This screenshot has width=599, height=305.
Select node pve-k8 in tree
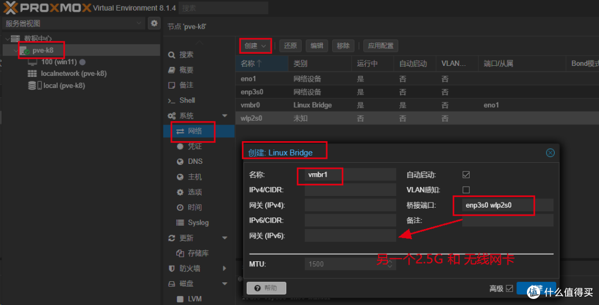point(43,50)
